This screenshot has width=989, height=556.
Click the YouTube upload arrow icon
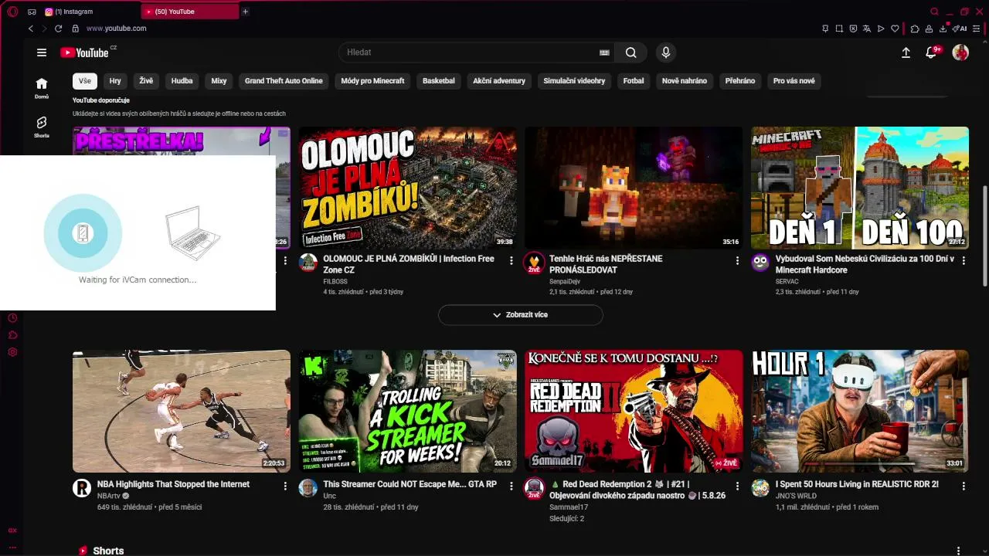point(906,53)
